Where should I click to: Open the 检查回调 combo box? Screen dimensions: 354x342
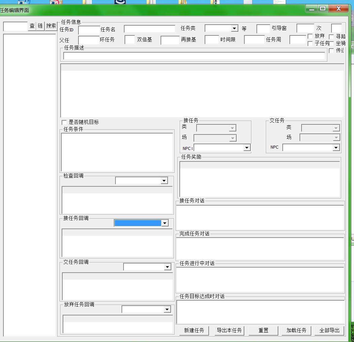point(164,181)
